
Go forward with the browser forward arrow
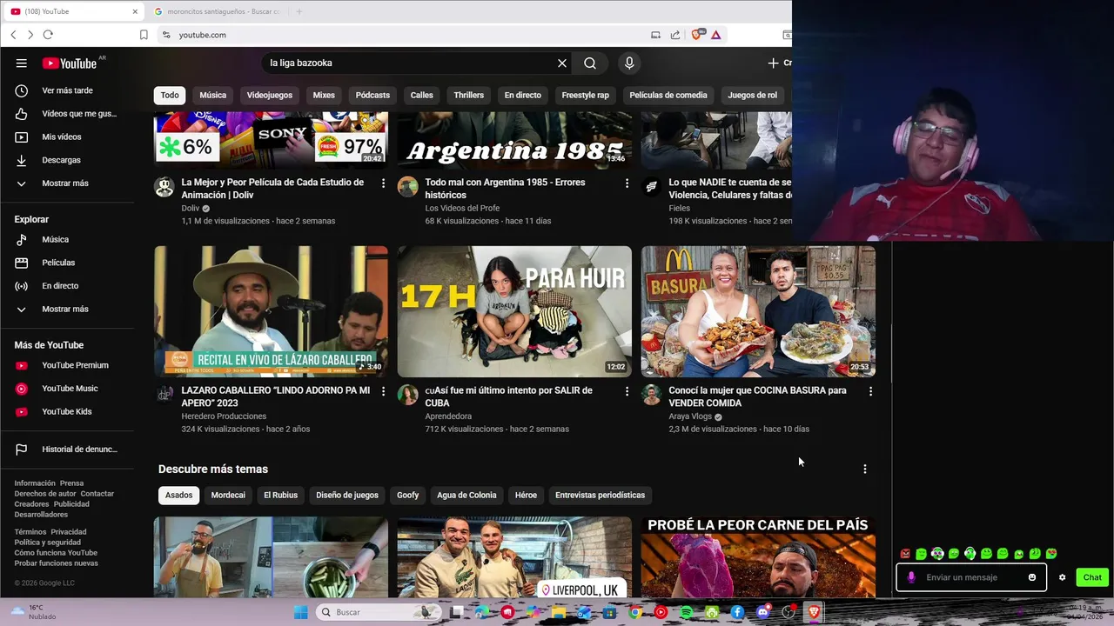tap(30, 35)
